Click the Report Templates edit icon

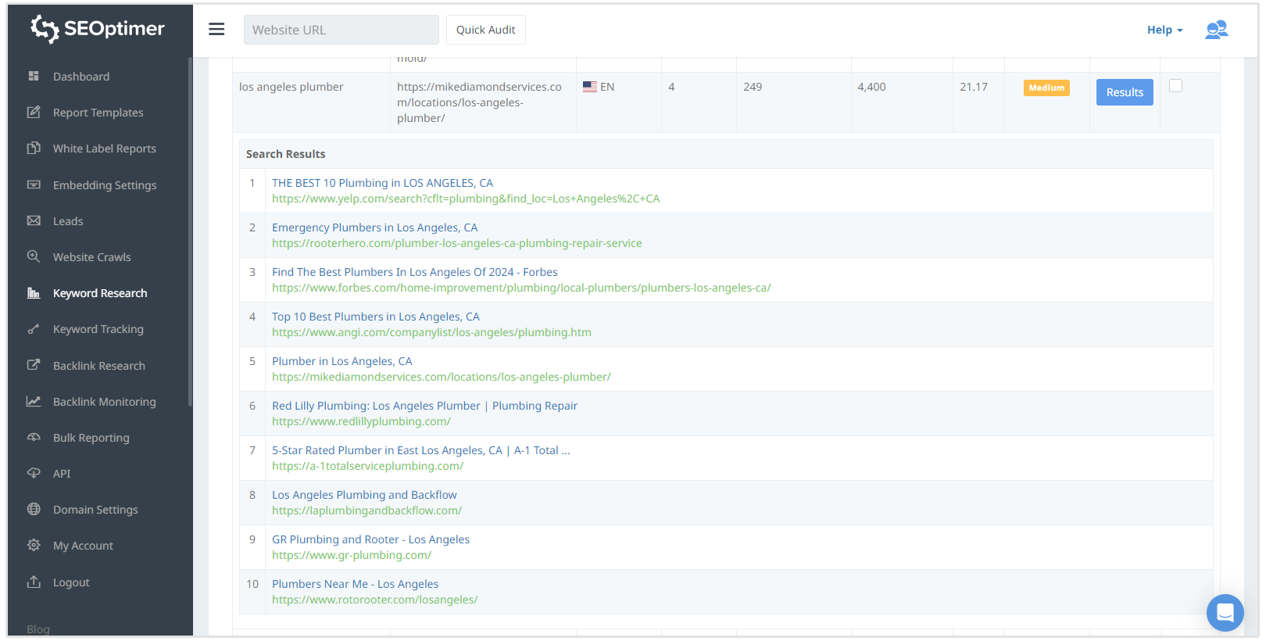[34, 112]
